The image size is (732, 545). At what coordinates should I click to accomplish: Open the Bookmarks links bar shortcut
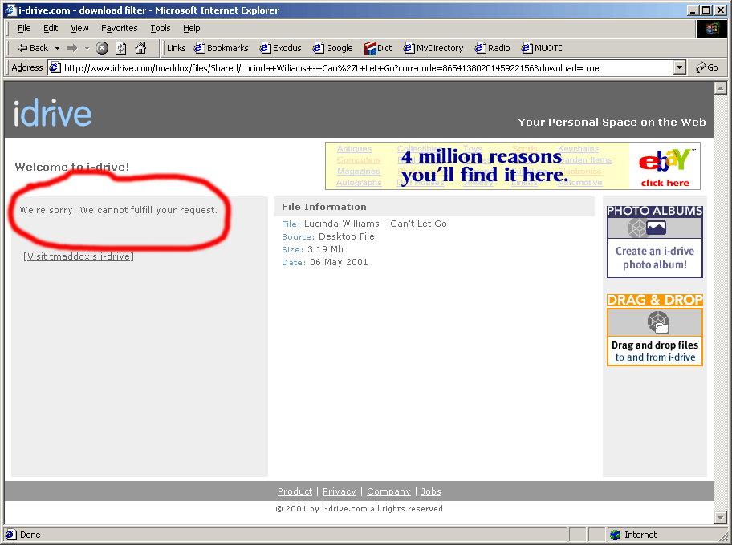coord(222,48)
